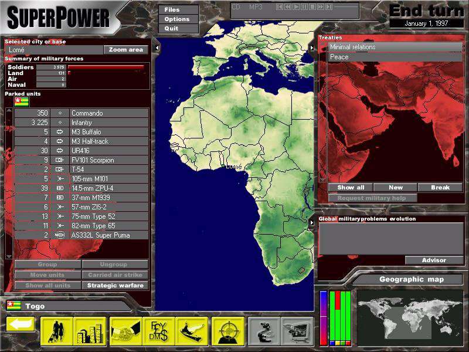
Task: Skip to previous track in music player
Action: pyautogui.click(x=280, y=6)
